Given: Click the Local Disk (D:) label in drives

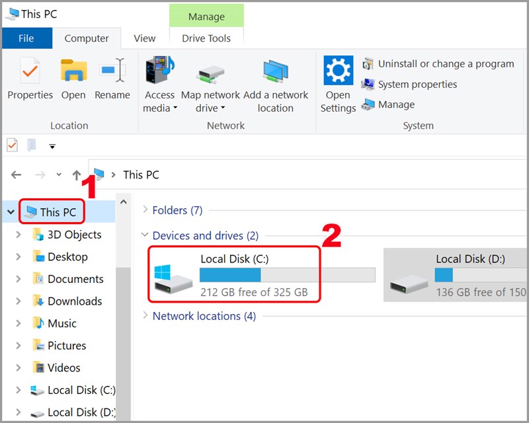Looking at the screenshot, I should (x=470, y=258).
